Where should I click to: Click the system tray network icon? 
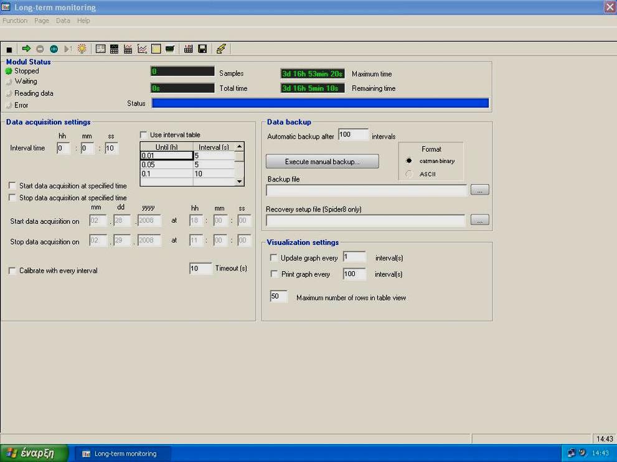click(572, 453)
